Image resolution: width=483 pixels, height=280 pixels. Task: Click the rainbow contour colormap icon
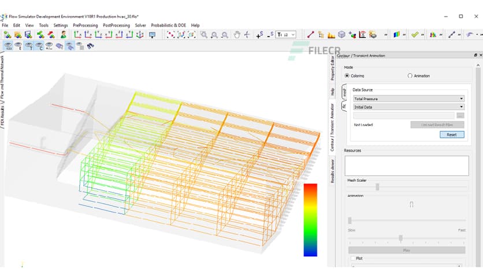[x=396, y=35]
